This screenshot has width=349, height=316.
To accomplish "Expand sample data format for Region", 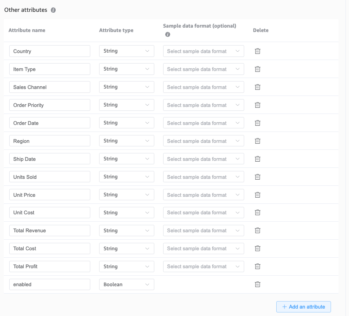I will tap(203, 141).
